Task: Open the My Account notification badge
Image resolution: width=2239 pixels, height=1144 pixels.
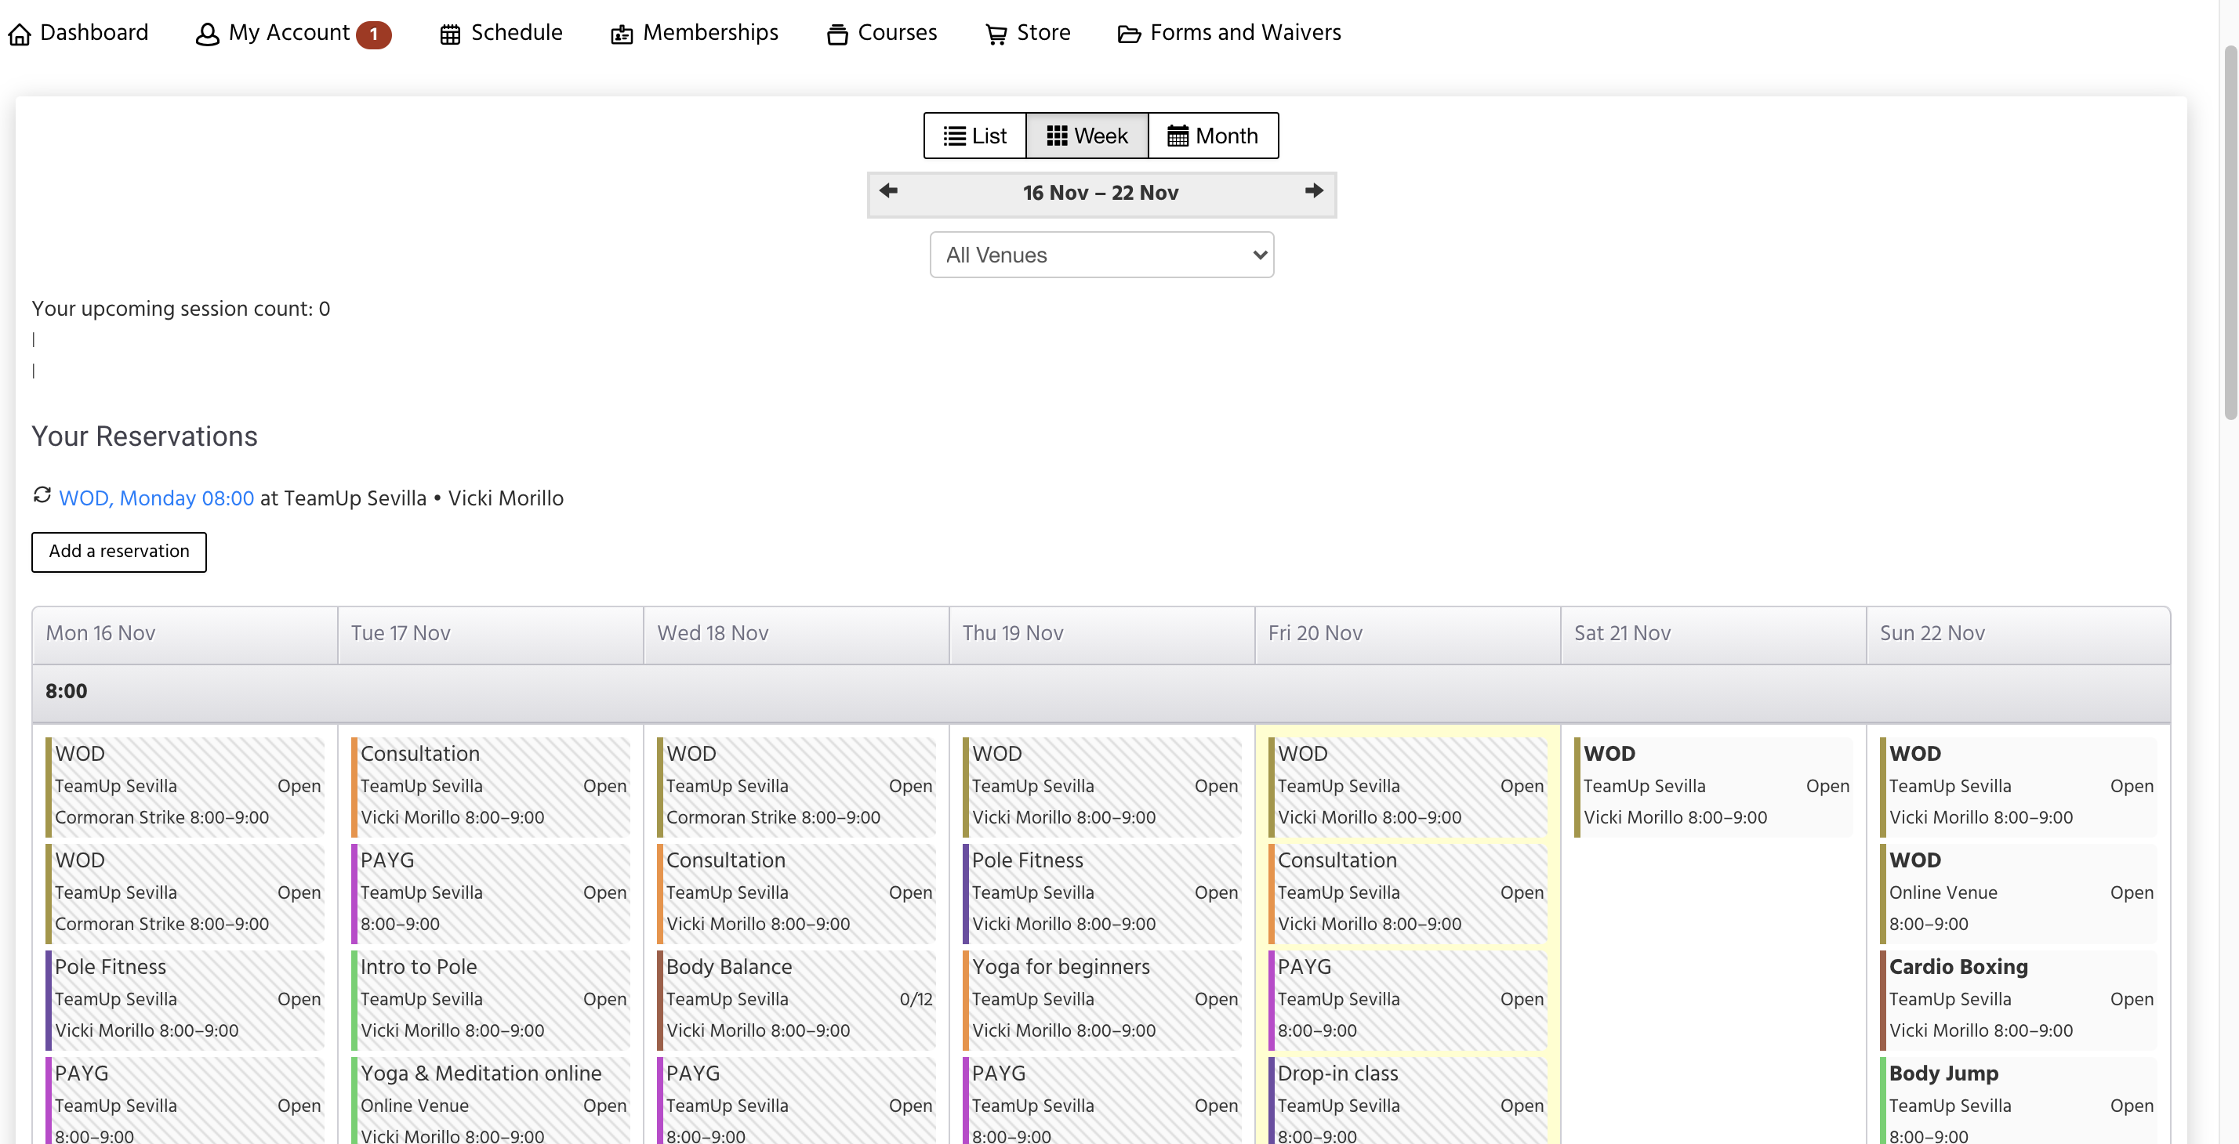Action: pos(374,34)
